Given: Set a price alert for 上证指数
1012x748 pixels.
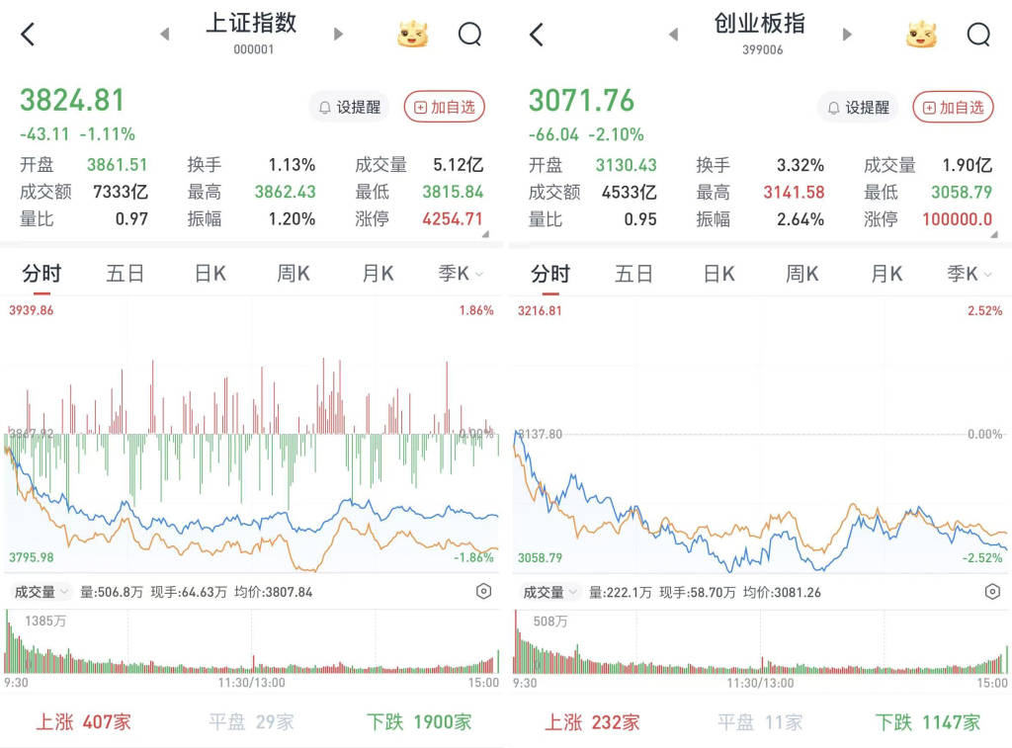Looking at the screenshot, I should [x=349, y=107].
